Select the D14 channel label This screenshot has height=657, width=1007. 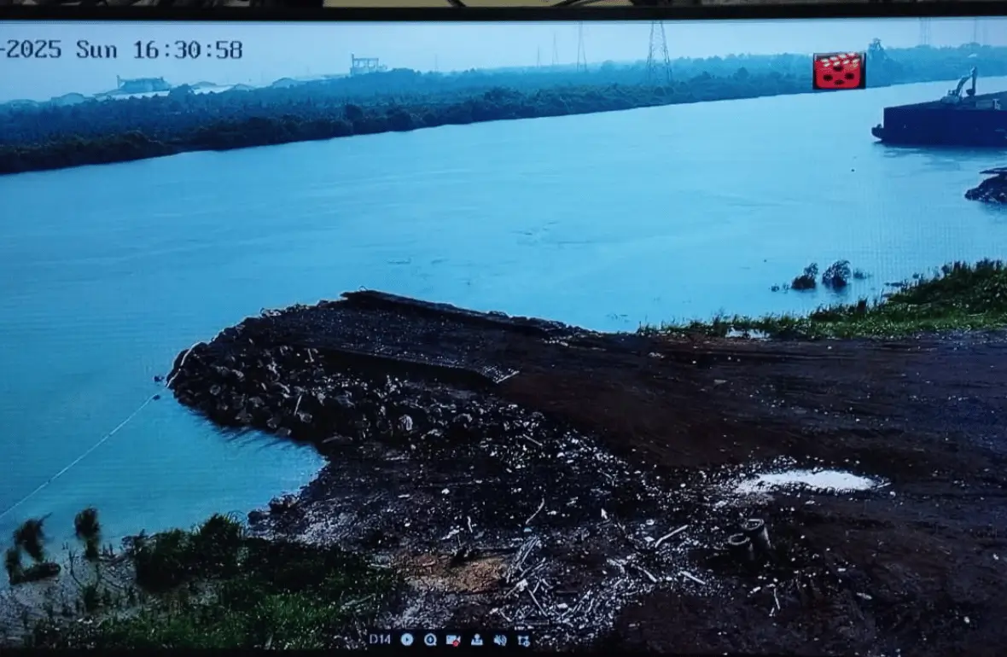coord(380,639)
